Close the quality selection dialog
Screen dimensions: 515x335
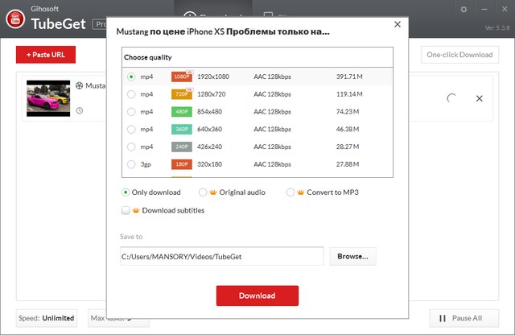tap(397, 25)
